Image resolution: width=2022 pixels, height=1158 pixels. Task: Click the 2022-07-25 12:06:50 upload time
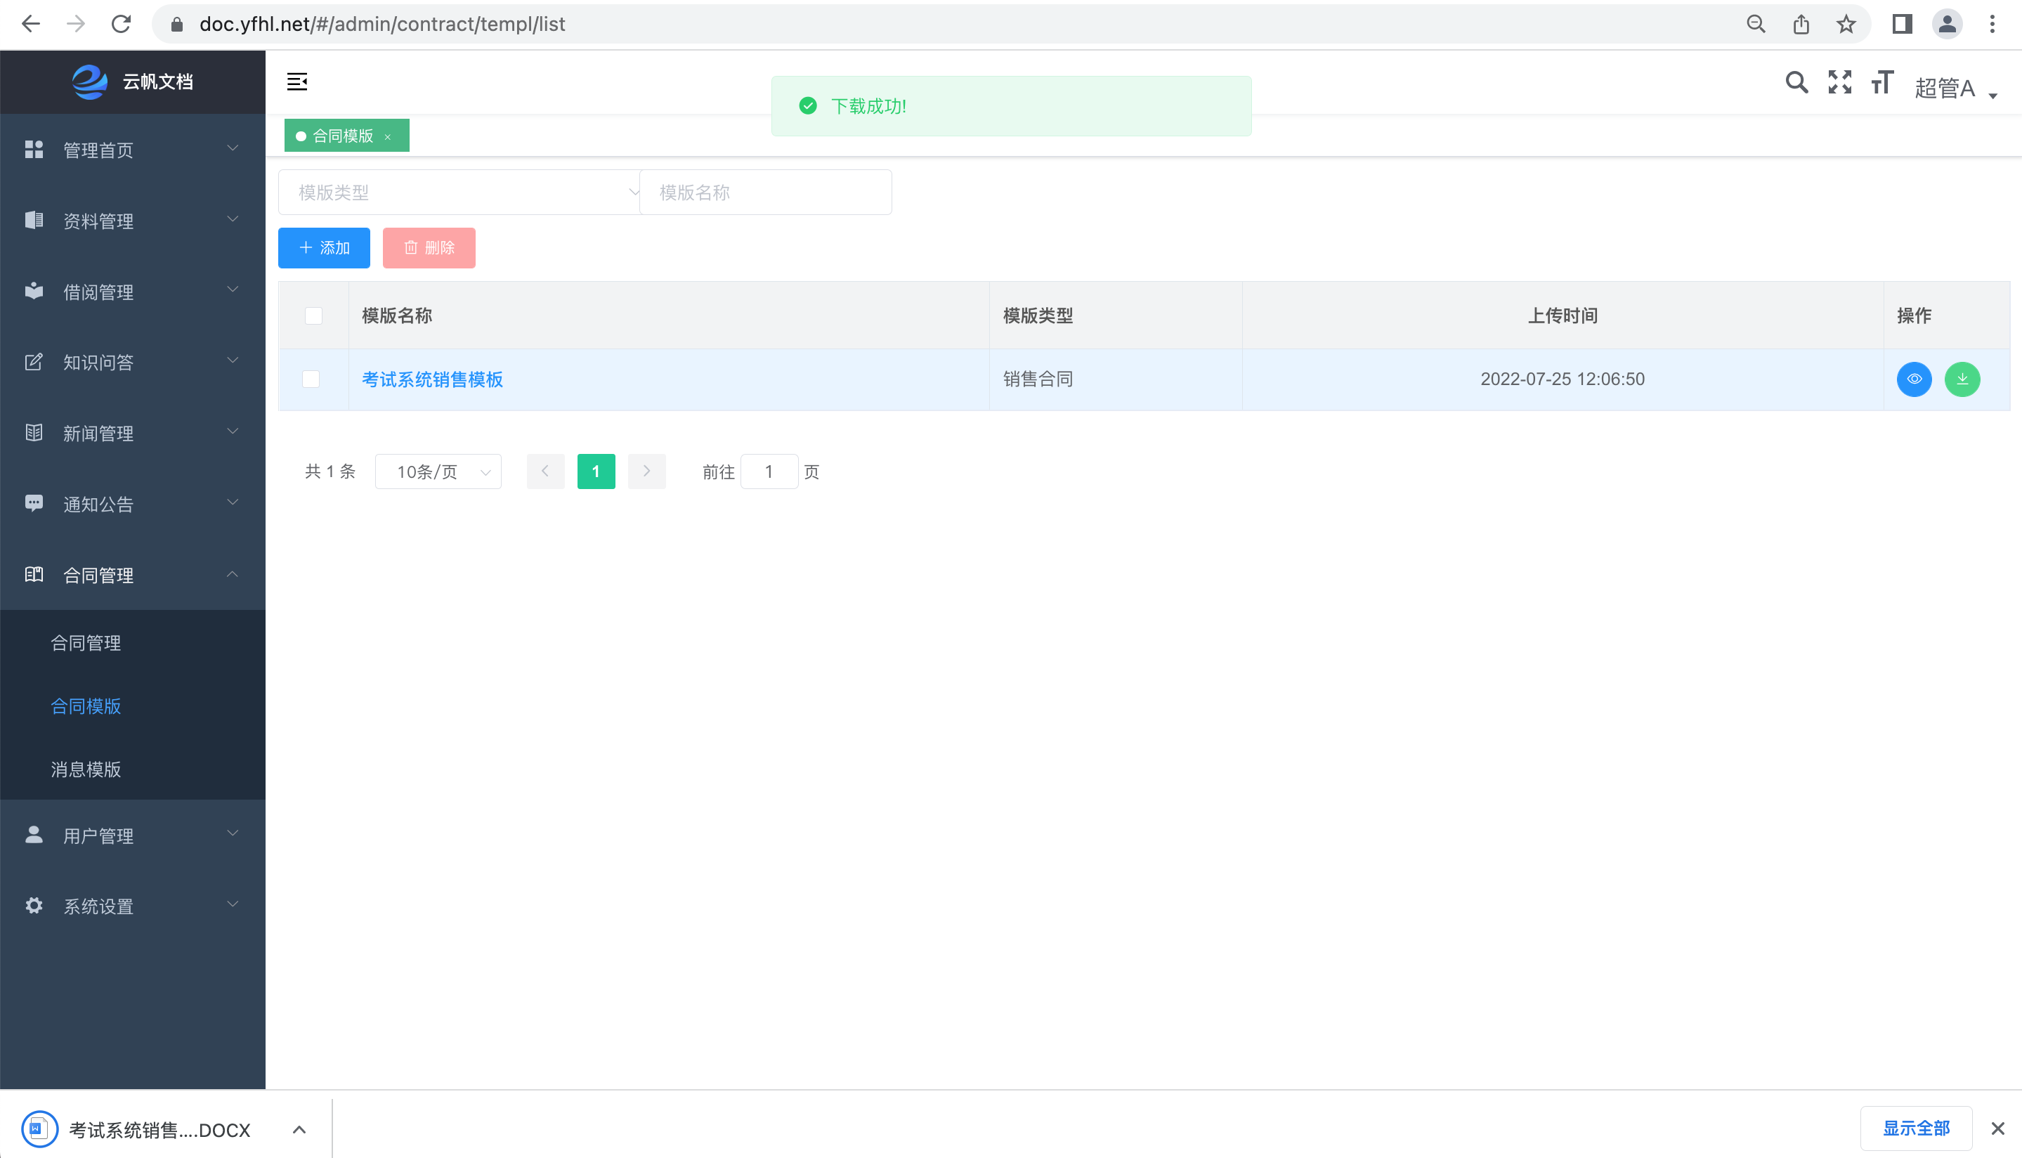[x=1563, y=379]
